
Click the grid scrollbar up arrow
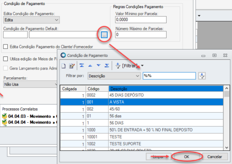(227, 88)
